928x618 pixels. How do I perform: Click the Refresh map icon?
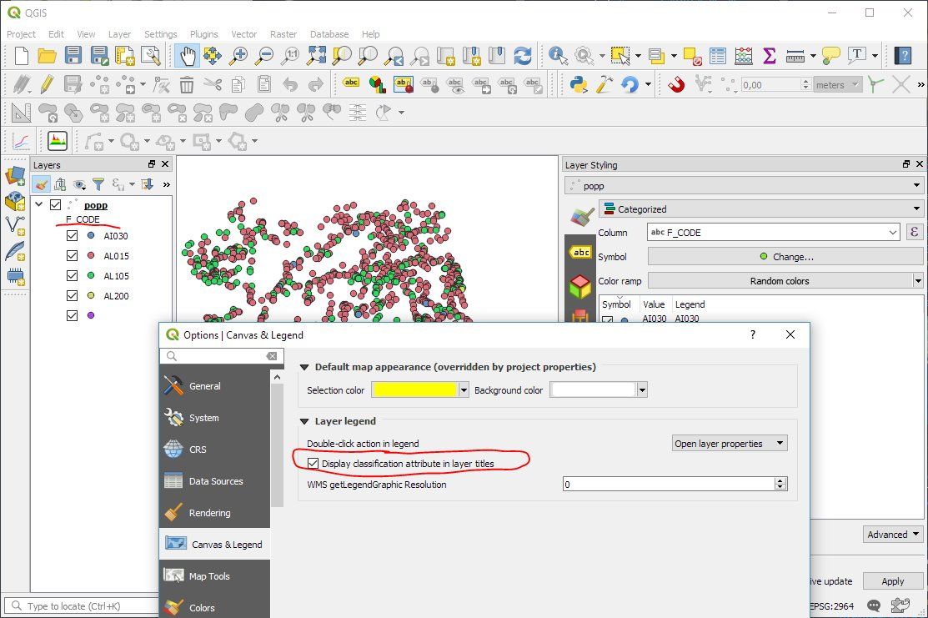(522, 56)
